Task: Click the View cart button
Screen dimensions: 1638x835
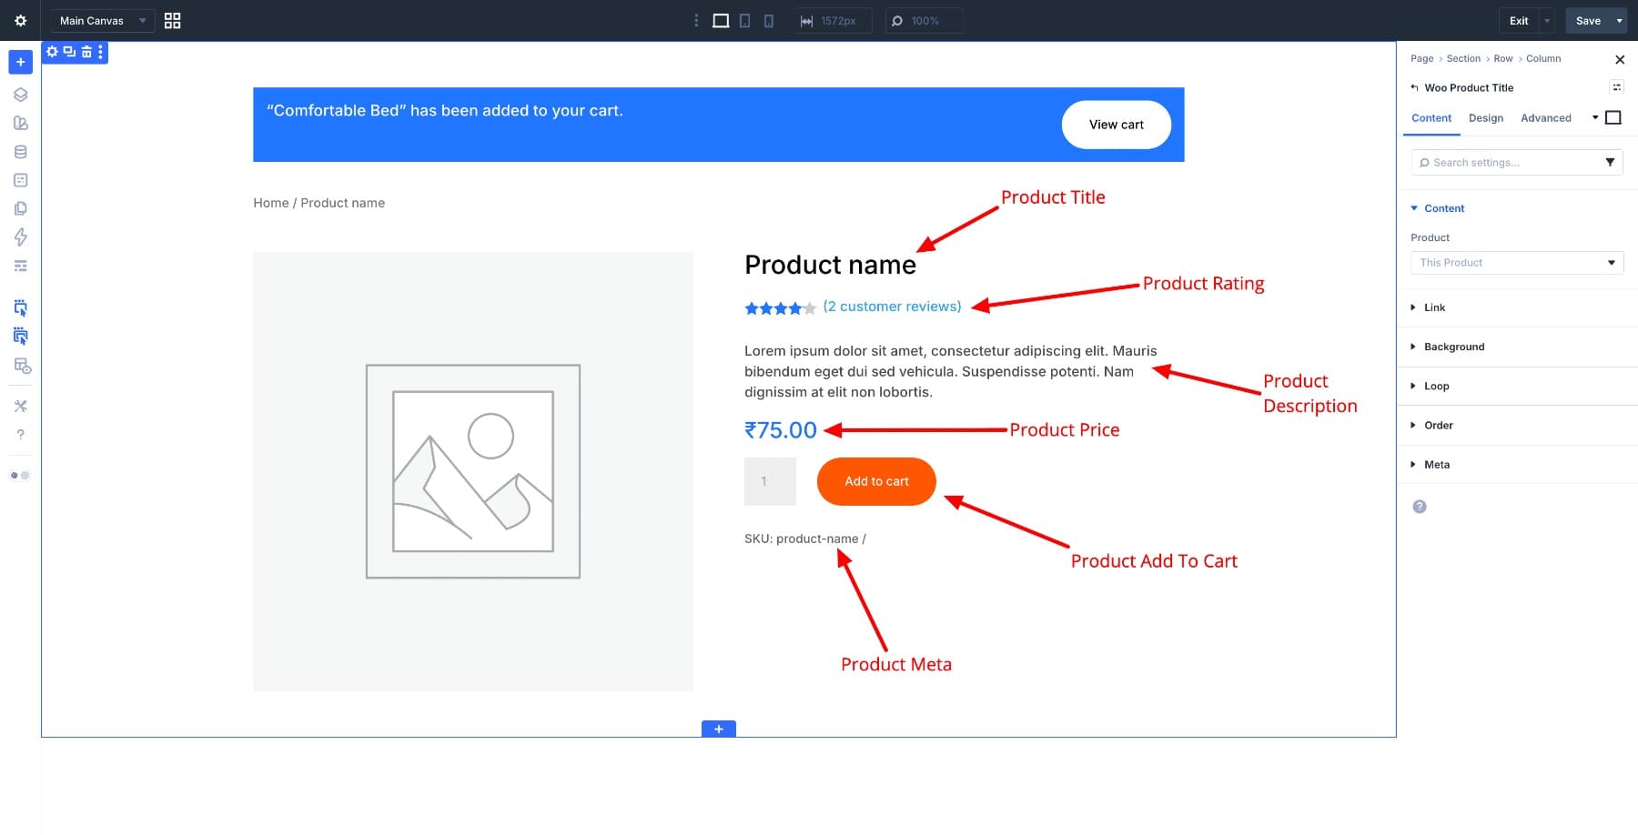Action: click(x=1117, y=124)
